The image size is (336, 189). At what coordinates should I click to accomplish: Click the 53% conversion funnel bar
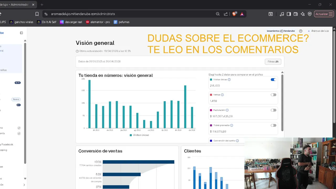[x=122, y=174]
